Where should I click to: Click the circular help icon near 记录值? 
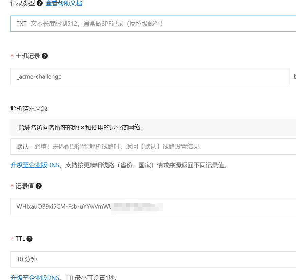pos(38,186)
